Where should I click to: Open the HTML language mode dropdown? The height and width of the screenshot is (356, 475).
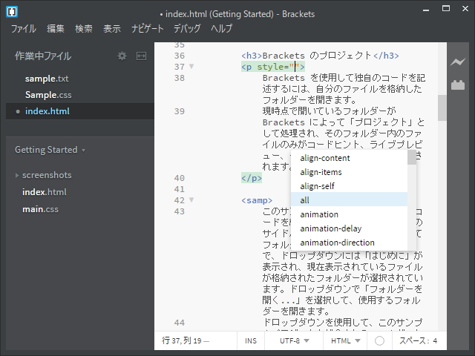345,341
